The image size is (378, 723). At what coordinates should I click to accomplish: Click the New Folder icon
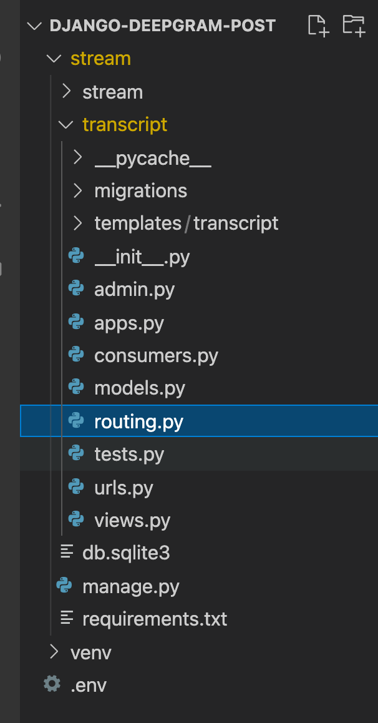[354, 25]
